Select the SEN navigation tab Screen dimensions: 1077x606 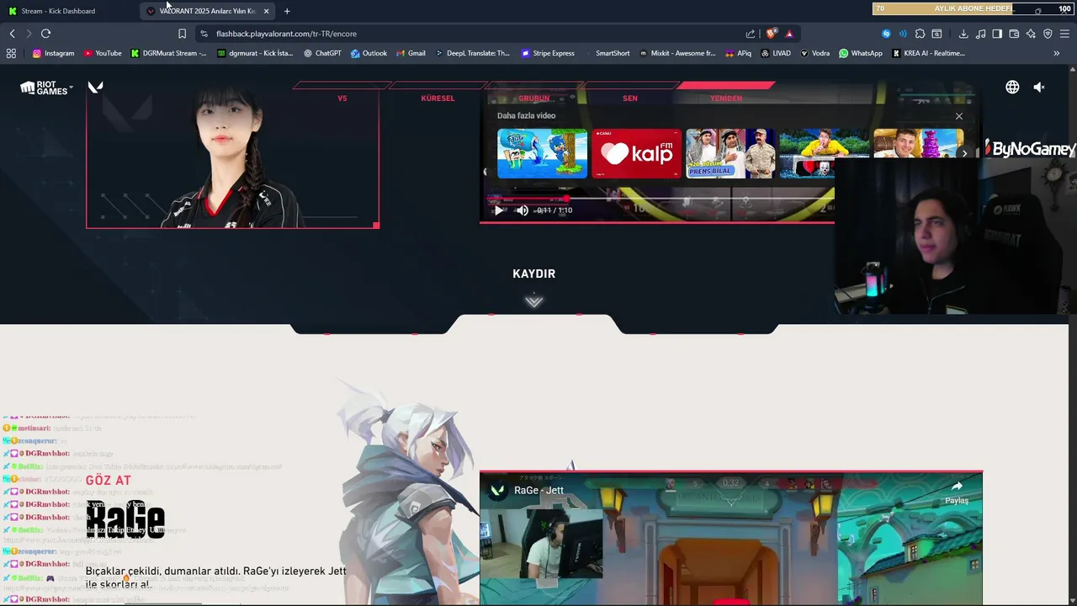click(x=629, y=98)
